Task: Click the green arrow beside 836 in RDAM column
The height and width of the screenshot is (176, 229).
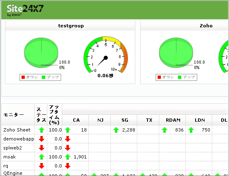Action: (165, 130)
